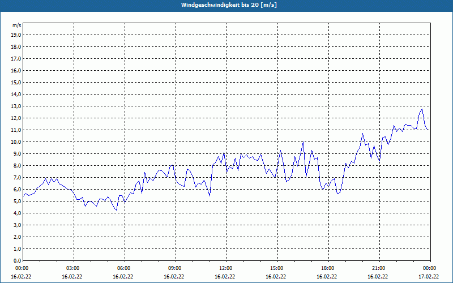The height and width of the screenshot is (283, 453).
Task: Select the 11,0 y-axis value
Action: [16, 130]
